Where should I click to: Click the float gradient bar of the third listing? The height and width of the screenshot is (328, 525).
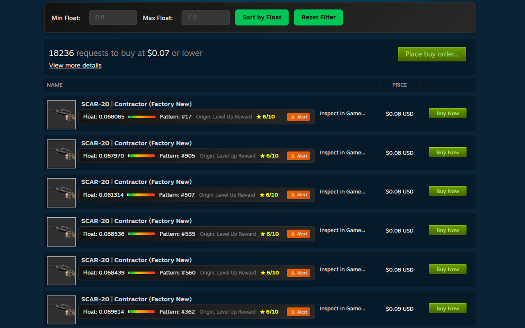142,195
